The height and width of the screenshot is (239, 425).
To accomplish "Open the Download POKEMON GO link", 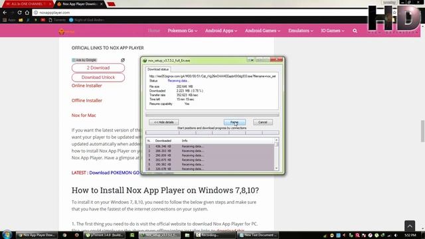I will pyautogui.click(x=114, y=173).
